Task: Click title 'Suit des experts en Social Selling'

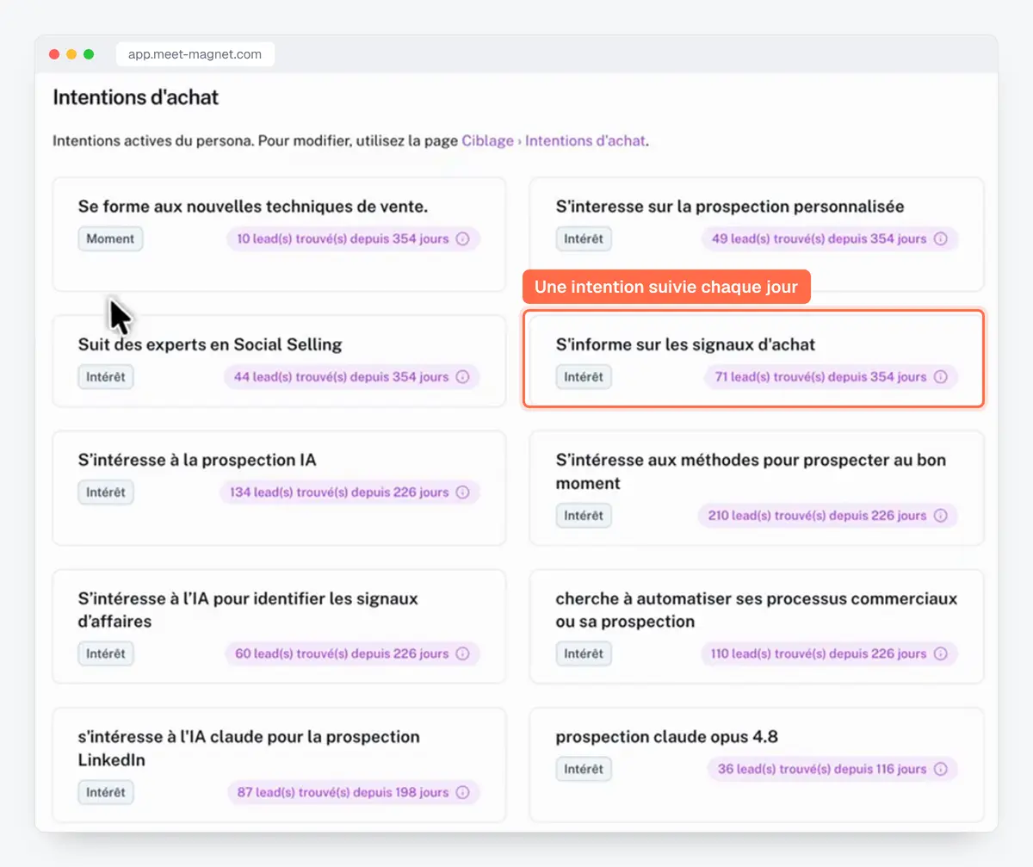Action: [210, 344]
